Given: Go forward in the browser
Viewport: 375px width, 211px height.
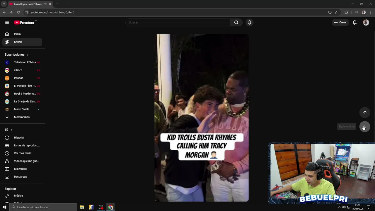Looking at the screenshot, I should point(11,12).
